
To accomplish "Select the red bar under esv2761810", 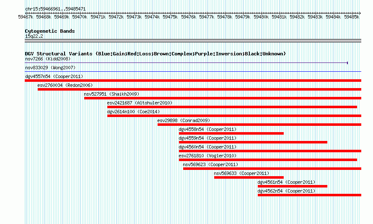I will 268,160.
